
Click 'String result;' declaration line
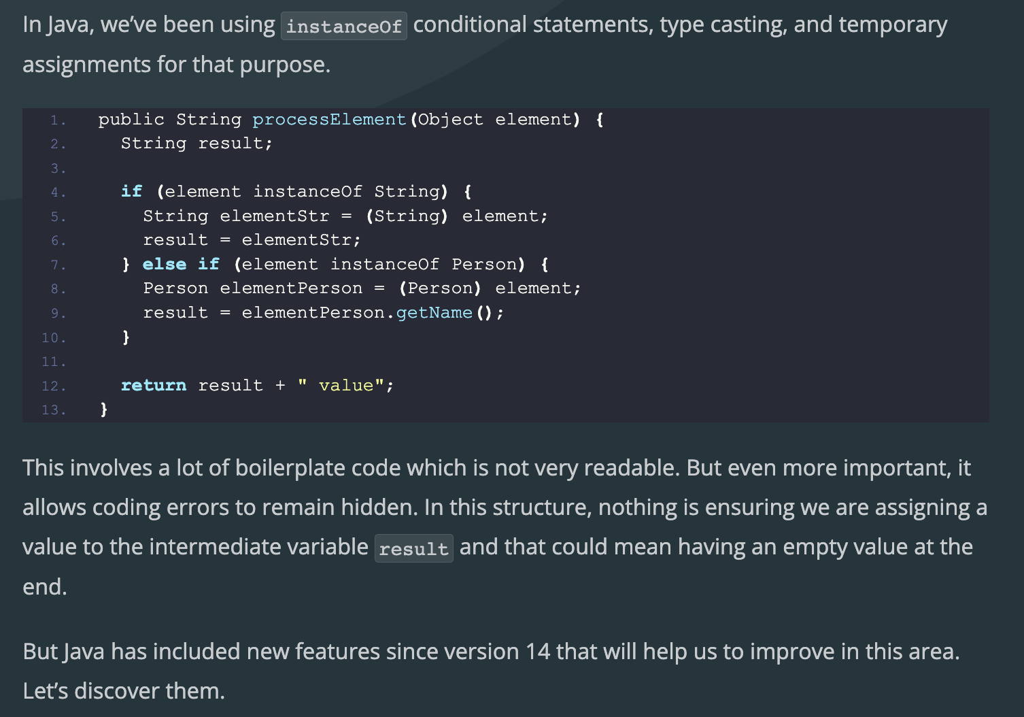click(x=197, y=143)
